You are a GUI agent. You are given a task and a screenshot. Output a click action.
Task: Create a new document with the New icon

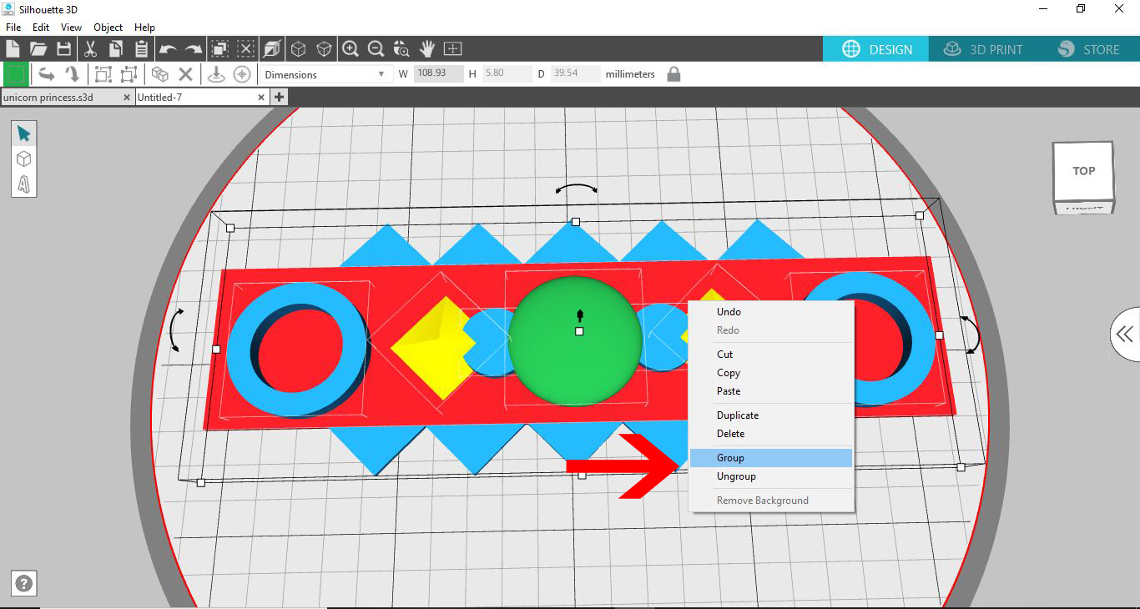(x=13, y=48)
